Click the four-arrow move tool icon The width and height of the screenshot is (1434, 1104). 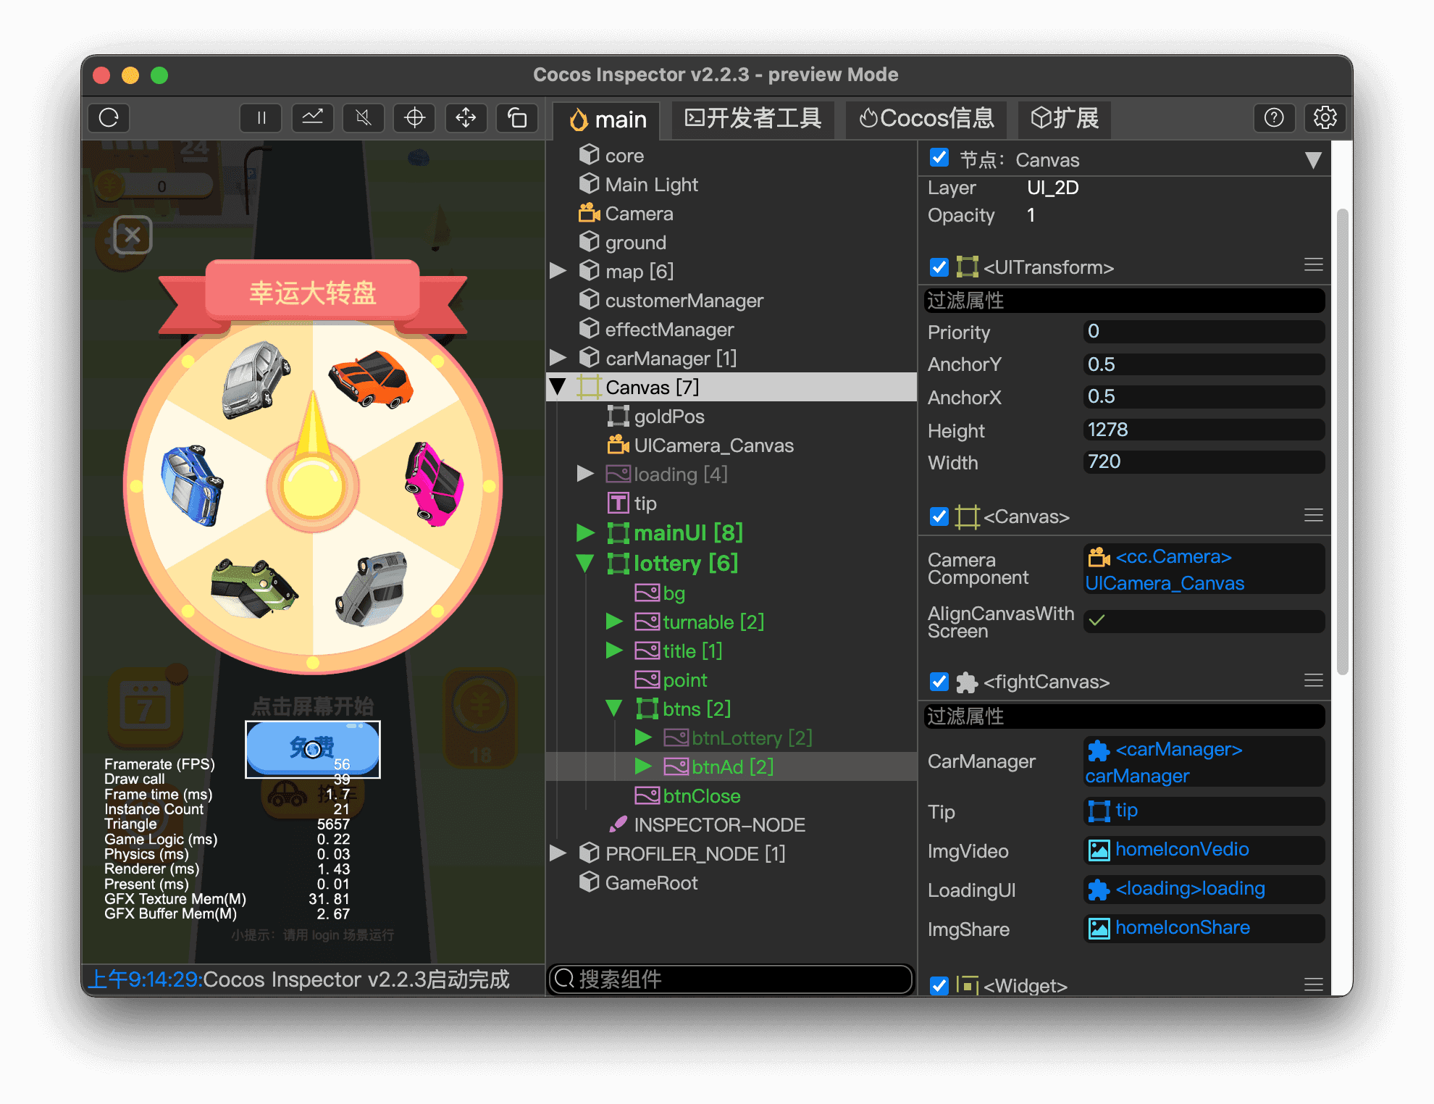tap(466, 118)
